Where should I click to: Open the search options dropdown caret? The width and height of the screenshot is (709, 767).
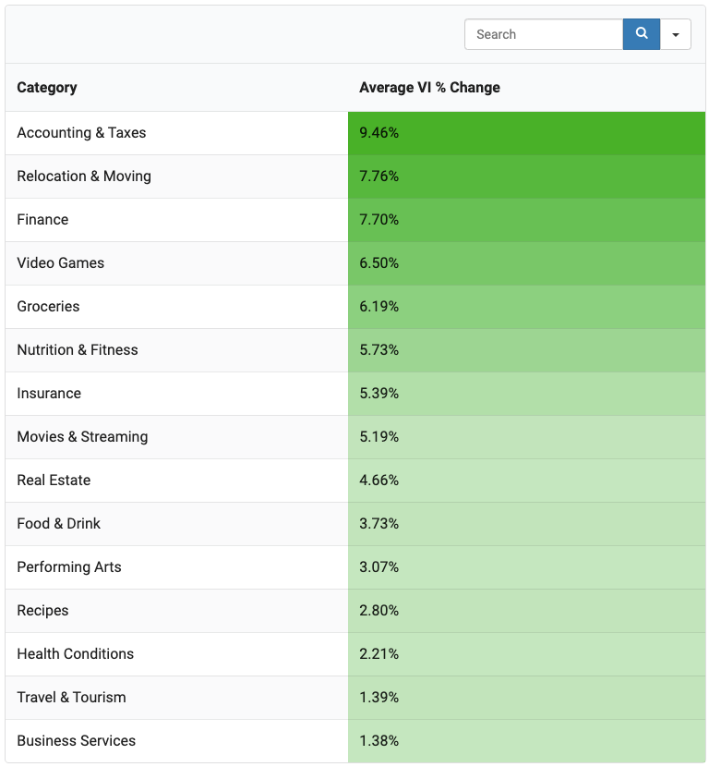click(675, 34)
